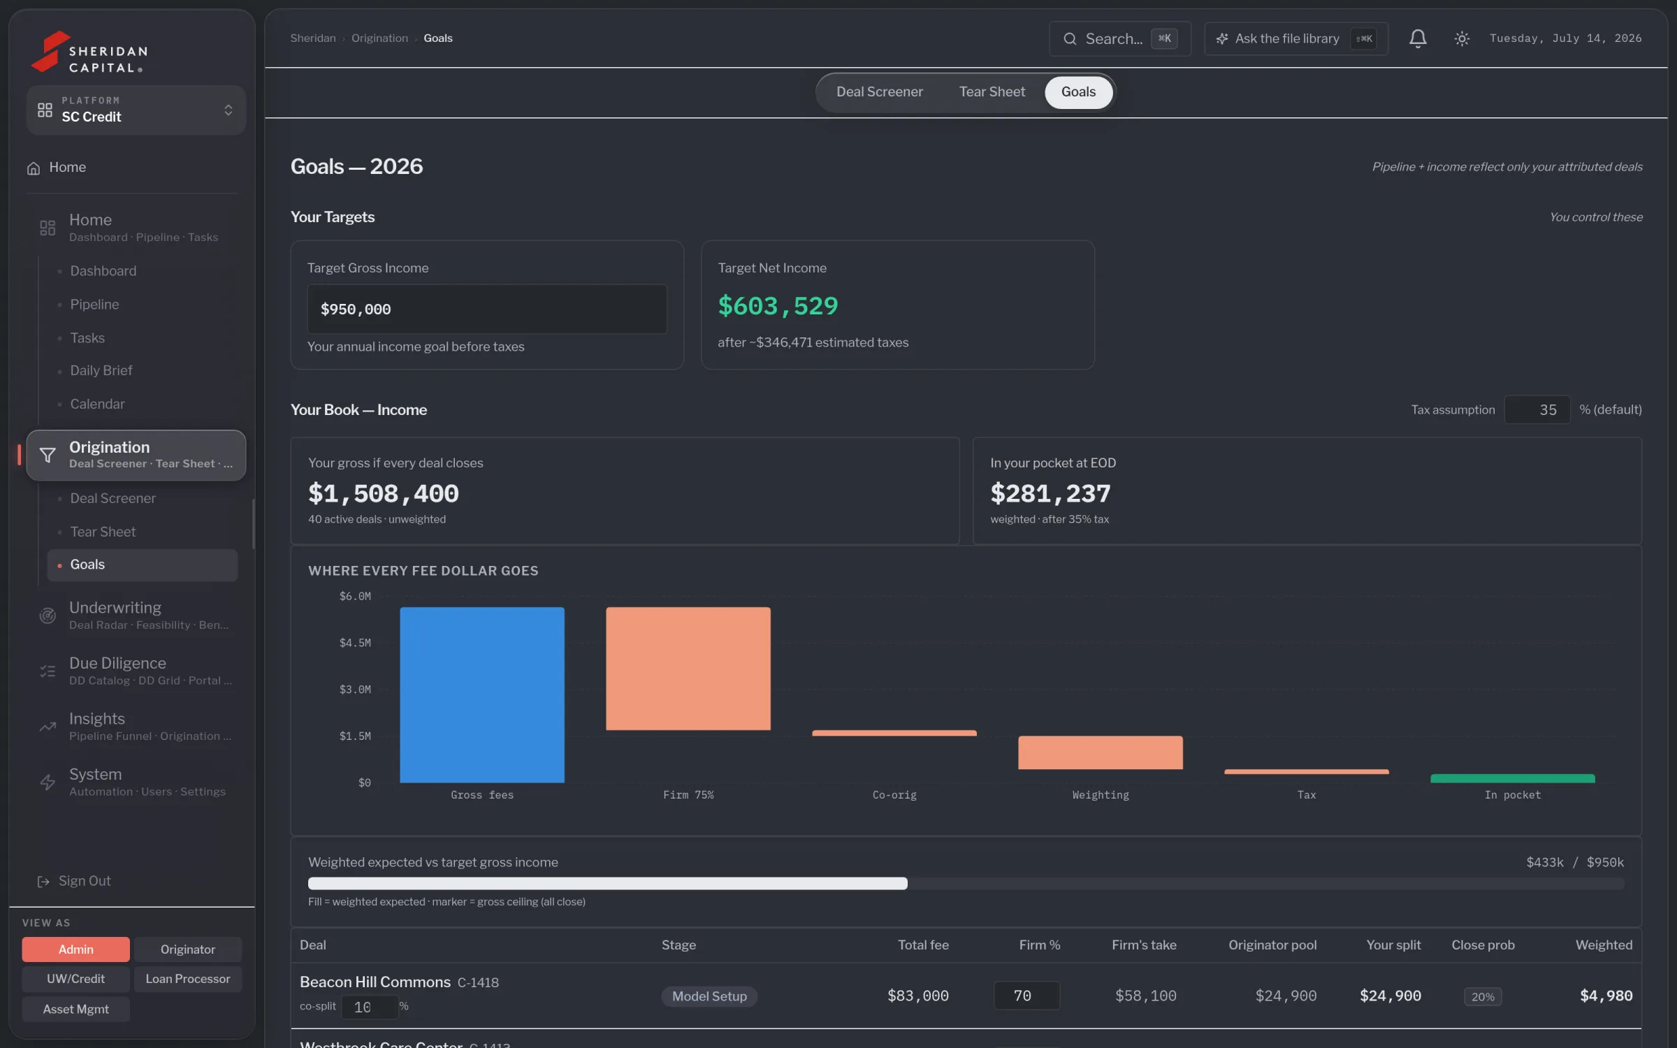Click the Origination funnel icon
Screen dimensions: 1677x1048
pyautogui.click(x=47, y=455)
